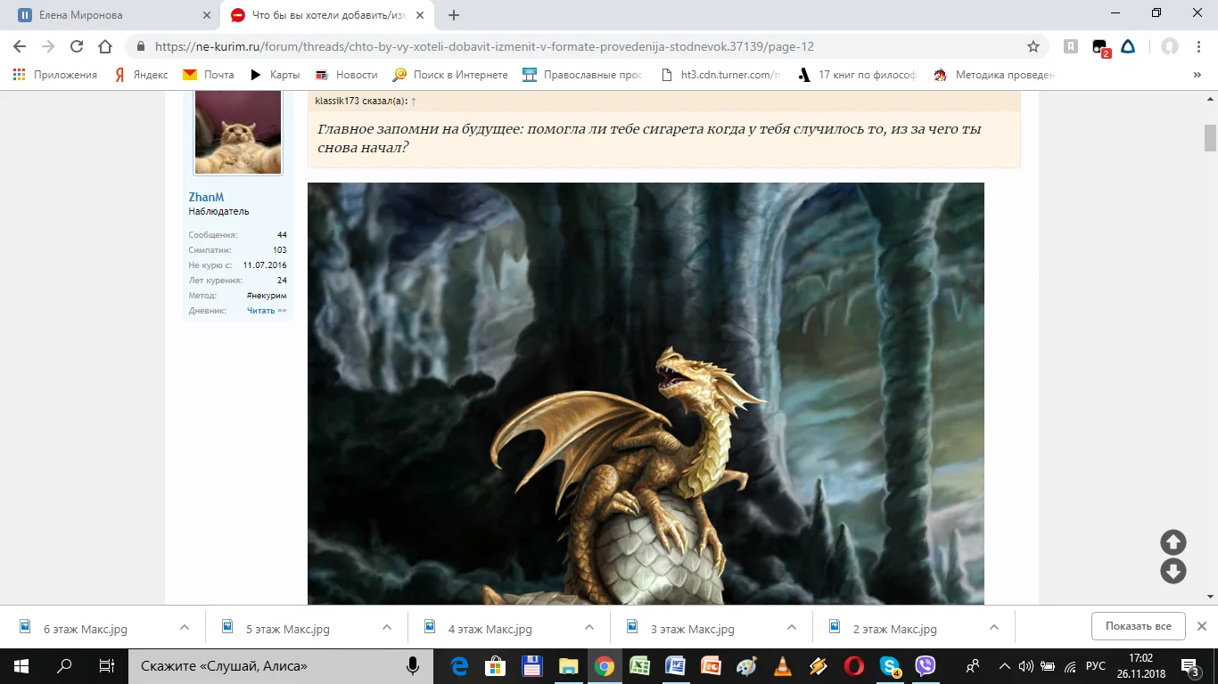
Task: Open the Windows Start menu
Action: point(21,665)
